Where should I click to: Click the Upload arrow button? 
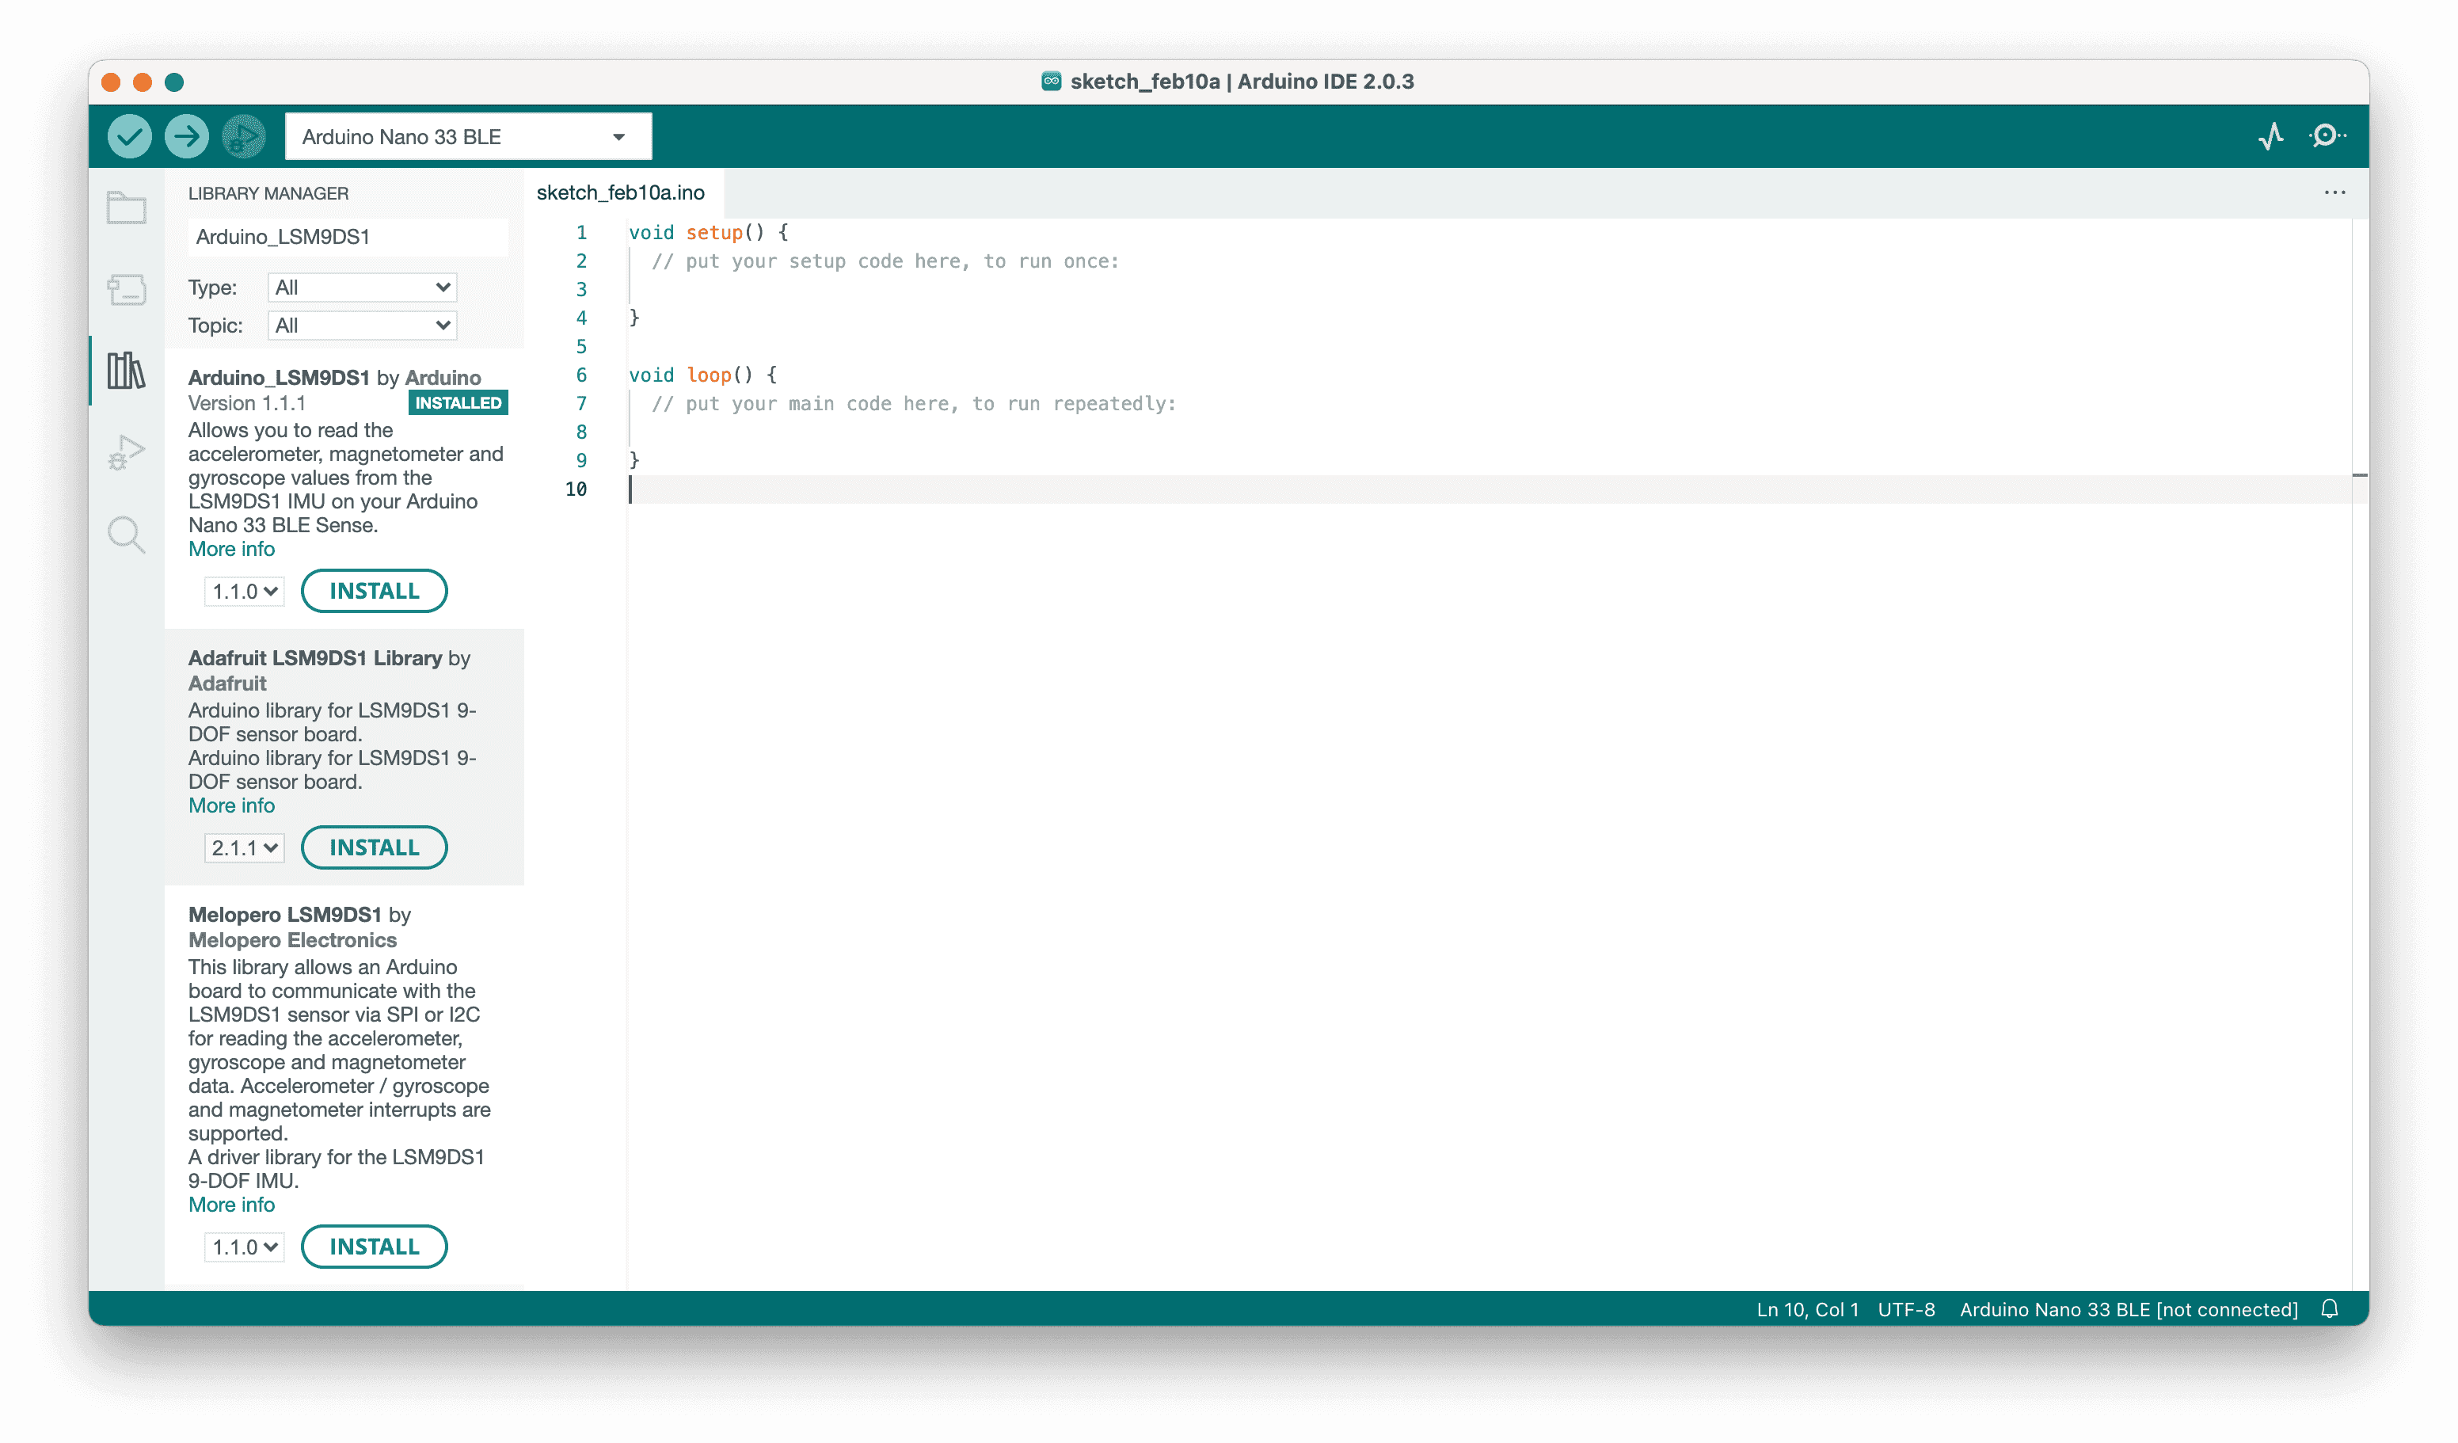186,136
